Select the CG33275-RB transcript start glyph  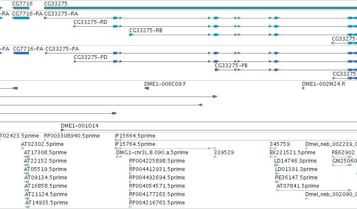pos(131,35)
